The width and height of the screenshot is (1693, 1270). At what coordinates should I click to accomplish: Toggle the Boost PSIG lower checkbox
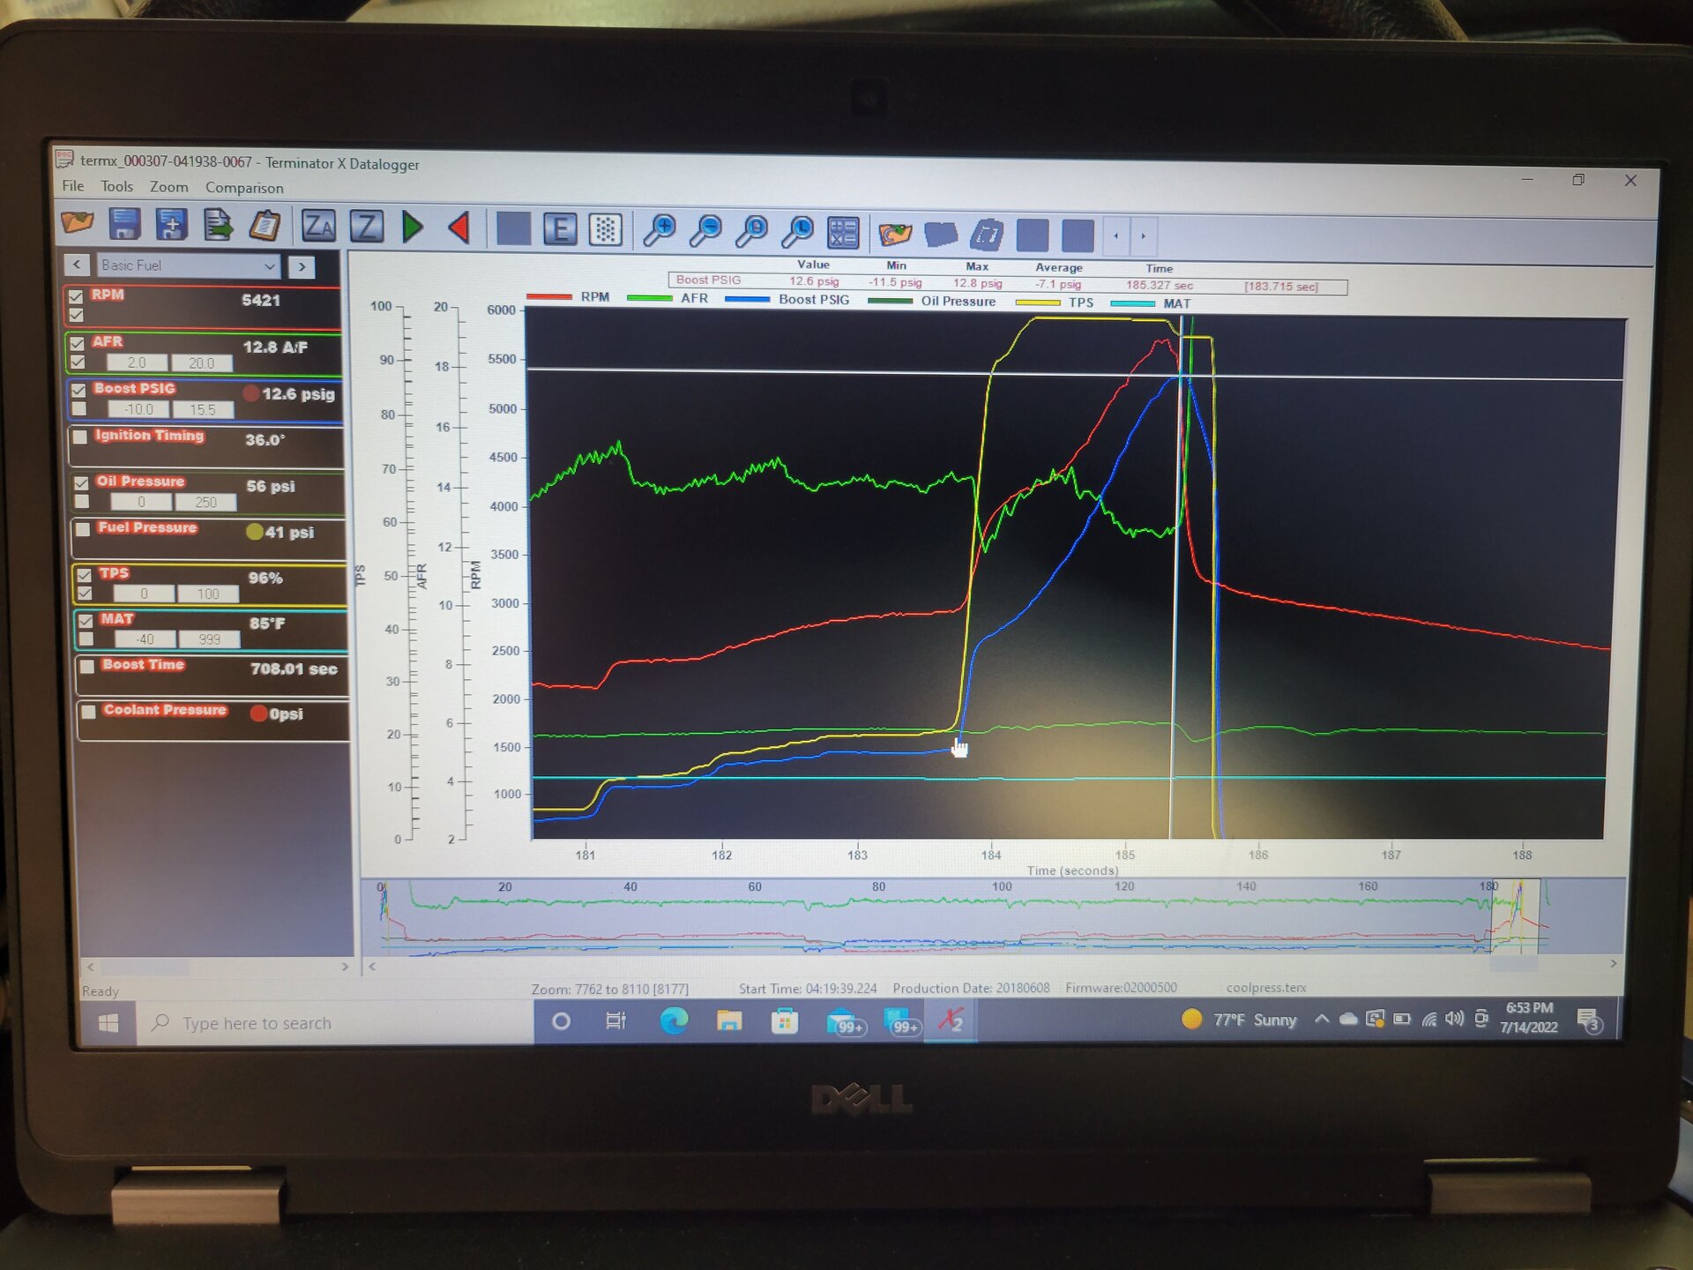[79, 409]
